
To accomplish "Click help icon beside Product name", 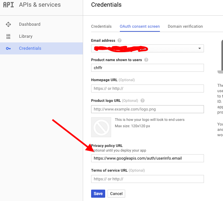I will tap(146, 60).
